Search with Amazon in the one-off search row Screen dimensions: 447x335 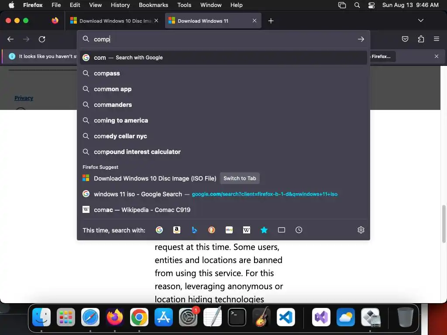click(x=177, y=230)
